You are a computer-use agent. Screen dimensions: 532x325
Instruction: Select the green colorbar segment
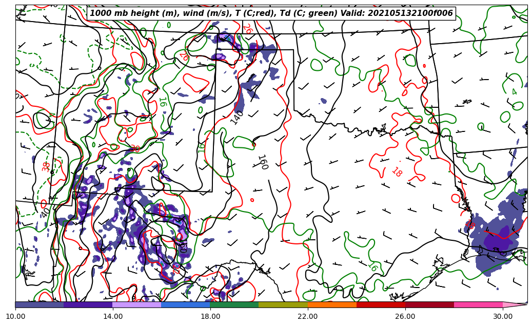click(234, 304)
